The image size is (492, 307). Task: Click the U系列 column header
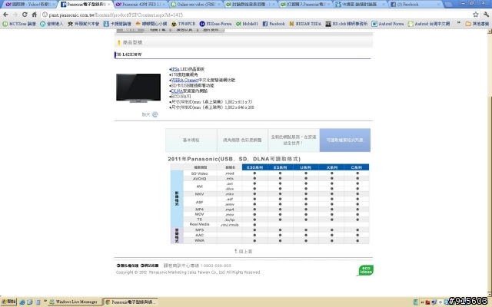click(306, 167)
